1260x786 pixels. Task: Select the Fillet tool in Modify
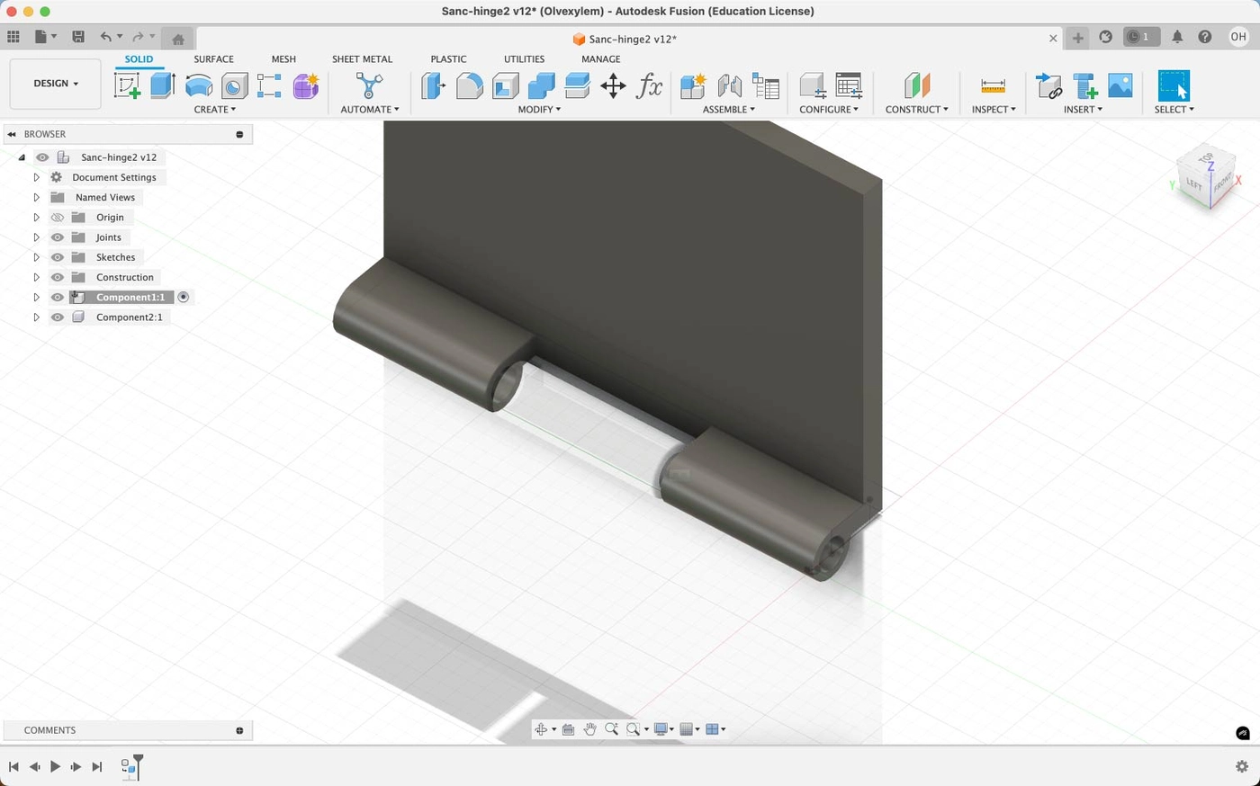click(469, 86)
